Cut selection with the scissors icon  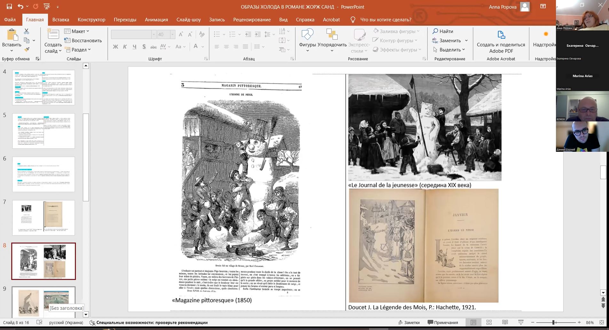point(27,31)
